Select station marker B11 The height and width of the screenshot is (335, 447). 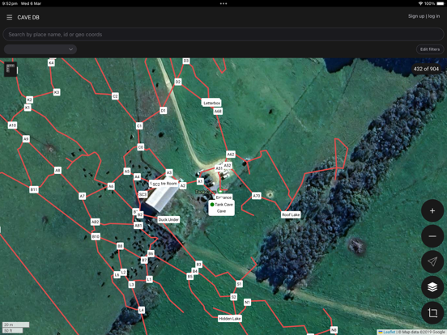pos(34,189)
